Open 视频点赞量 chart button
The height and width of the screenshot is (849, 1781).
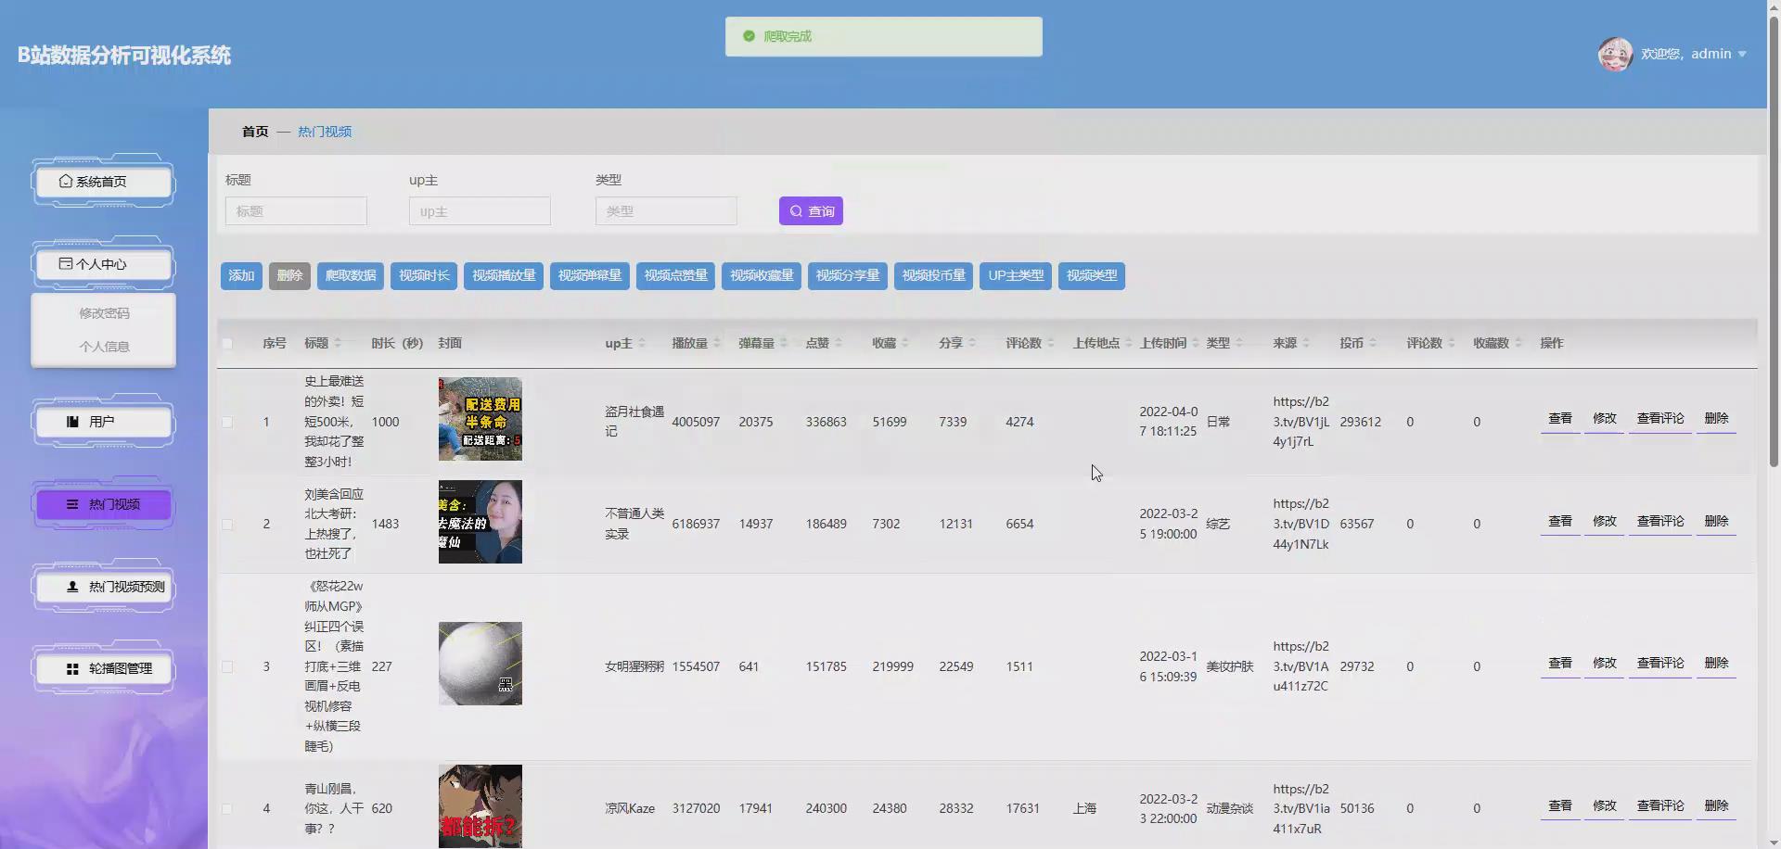pos(675,275)
